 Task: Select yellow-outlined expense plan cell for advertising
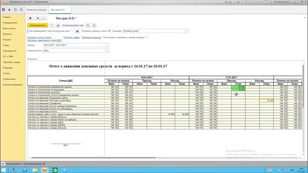pyautogui.click(x=266, y=100)
